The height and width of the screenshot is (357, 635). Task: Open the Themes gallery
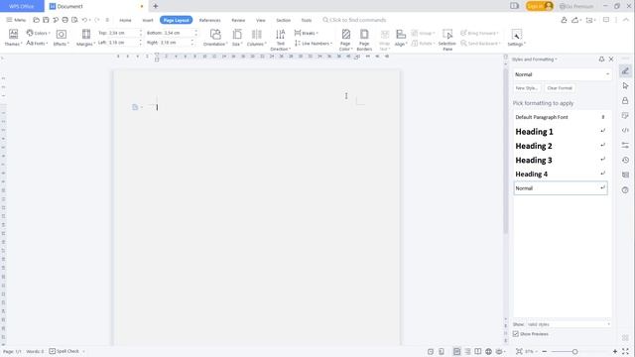pyautogui.click(x=13, y=38)
